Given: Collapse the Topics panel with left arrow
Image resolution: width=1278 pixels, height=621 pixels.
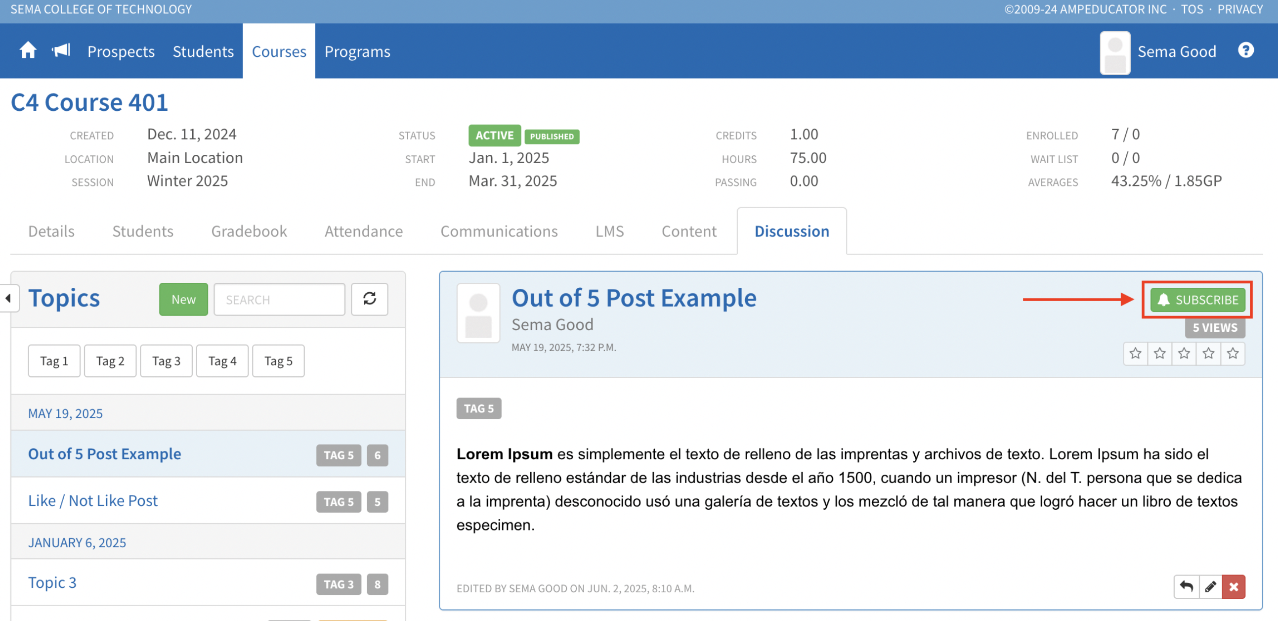Looking at the screenshot, I should pyautogui.click(x=8, y=298).
